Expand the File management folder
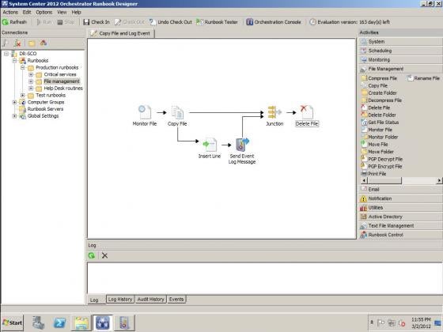This screenshot has height=332, width=443. (31, 81)
